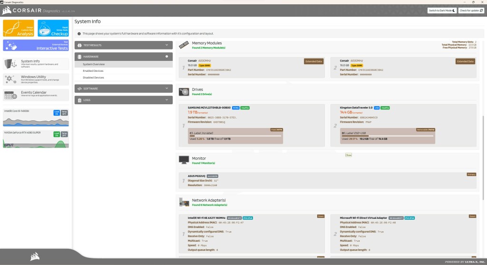
Task: Click the Healthy badge on the Kingston drive
Action: click(x=385, y=108)
